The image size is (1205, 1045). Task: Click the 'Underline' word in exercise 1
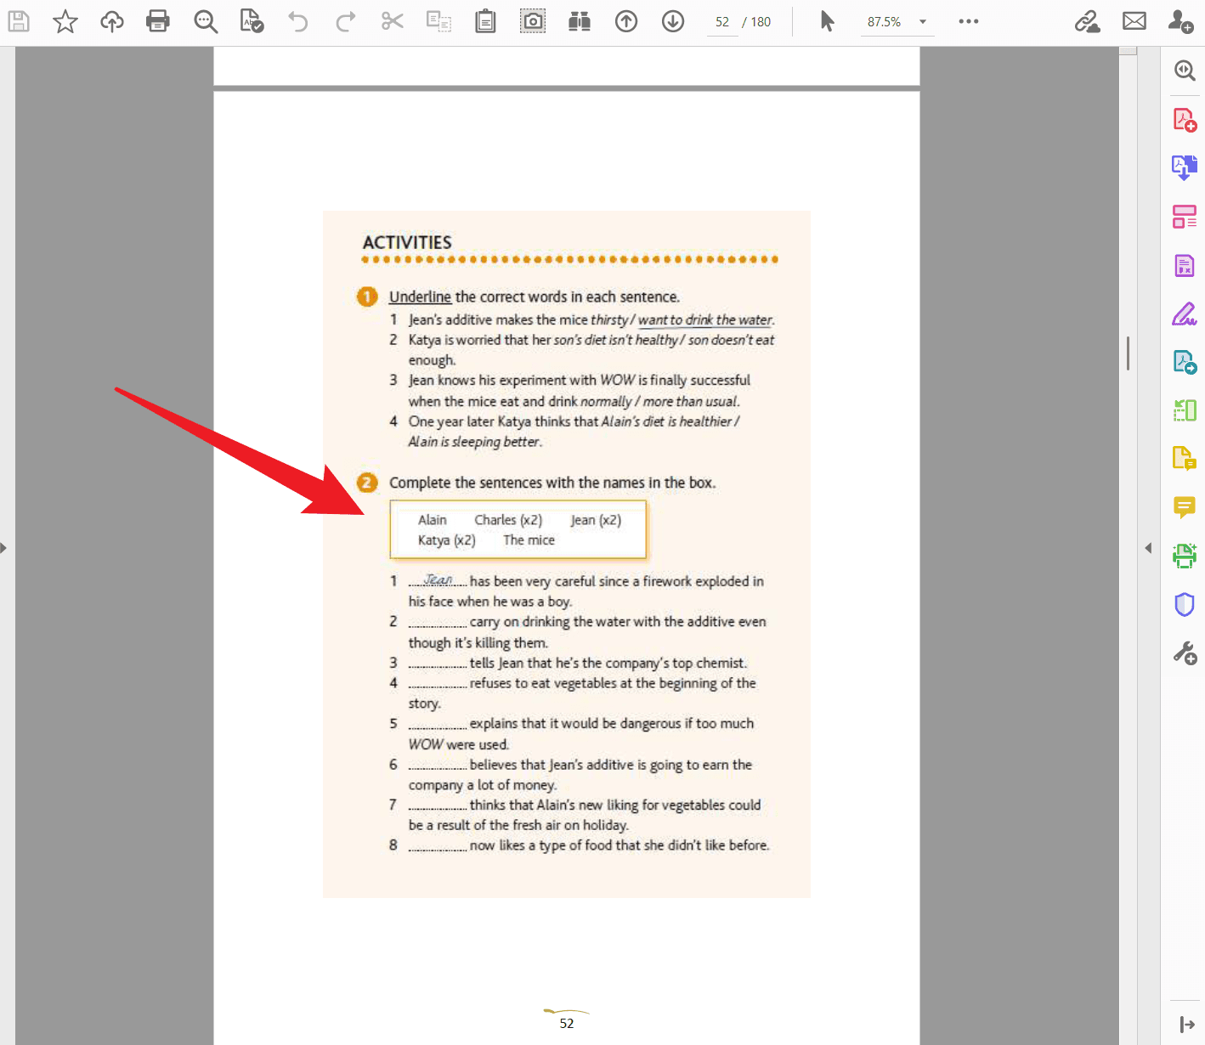[420, 297]
